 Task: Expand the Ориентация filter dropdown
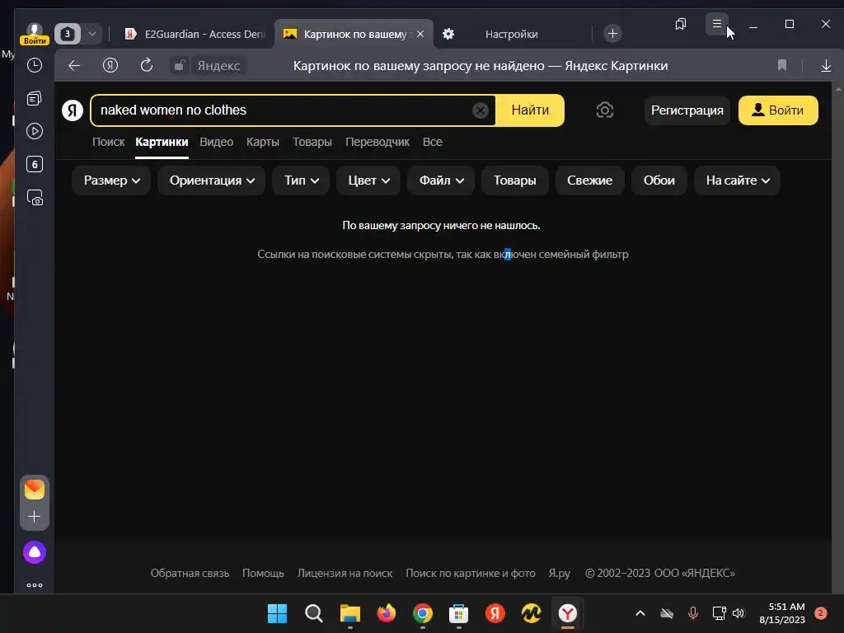[x=212, y=181]
